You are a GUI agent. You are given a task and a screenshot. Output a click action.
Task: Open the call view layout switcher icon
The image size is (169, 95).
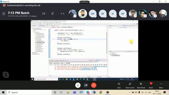pos(44,13)
